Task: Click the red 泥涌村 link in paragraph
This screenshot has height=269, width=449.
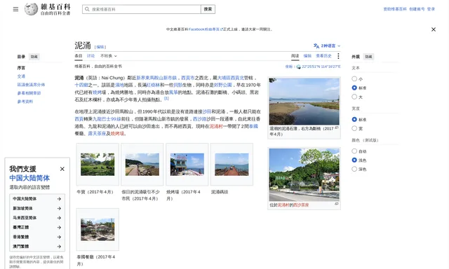Action: pyautogui.click(x=216, y=126)
